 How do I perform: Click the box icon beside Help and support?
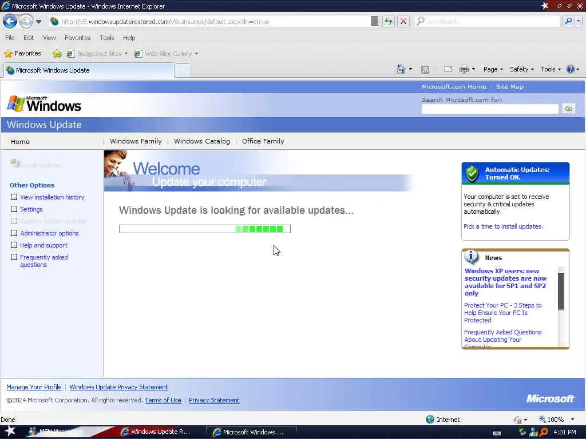pyautogui.click(x=14, y=245)
